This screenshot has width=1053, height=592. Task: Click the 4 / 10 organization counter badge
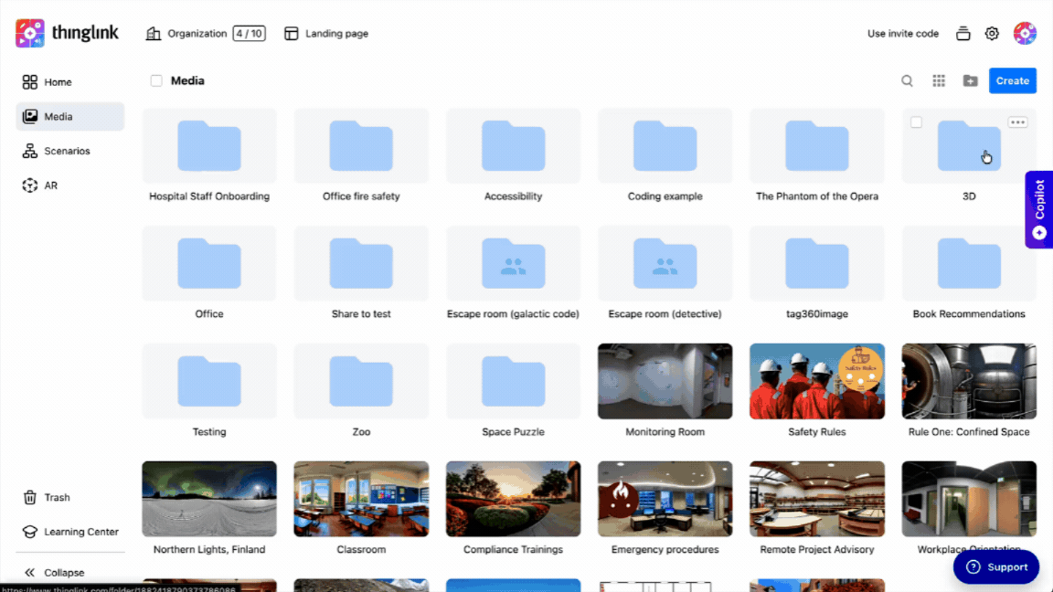(x=250, y=34)
